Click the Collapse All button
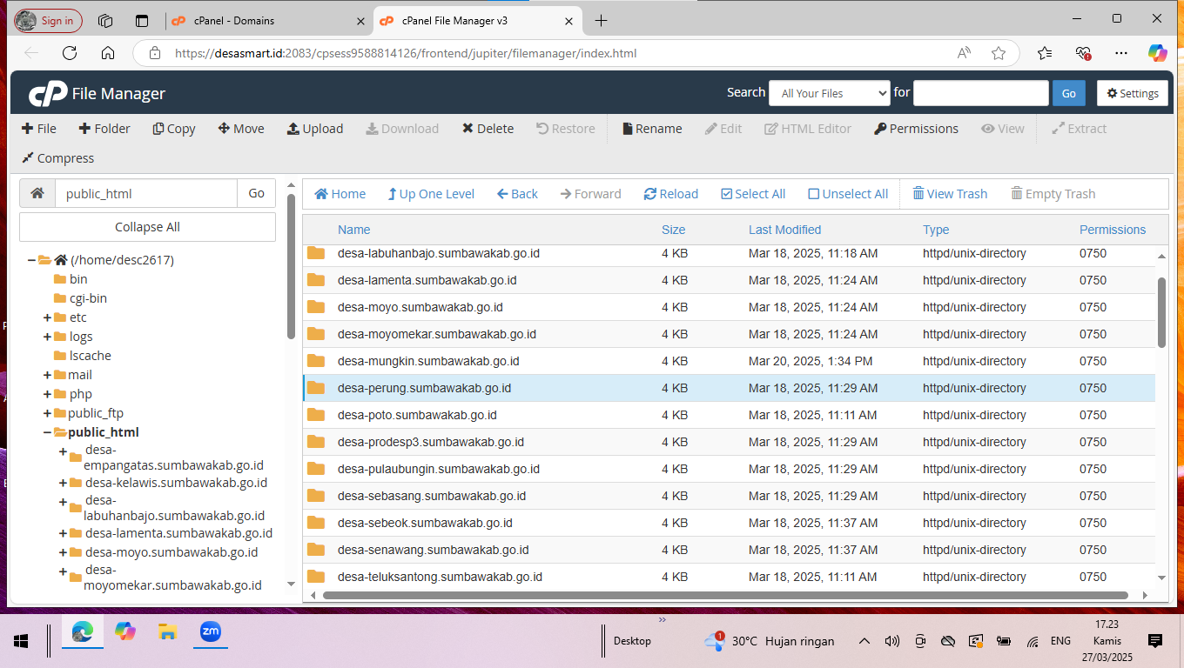Screen dimensions: 1184x668 click(147, 227)
